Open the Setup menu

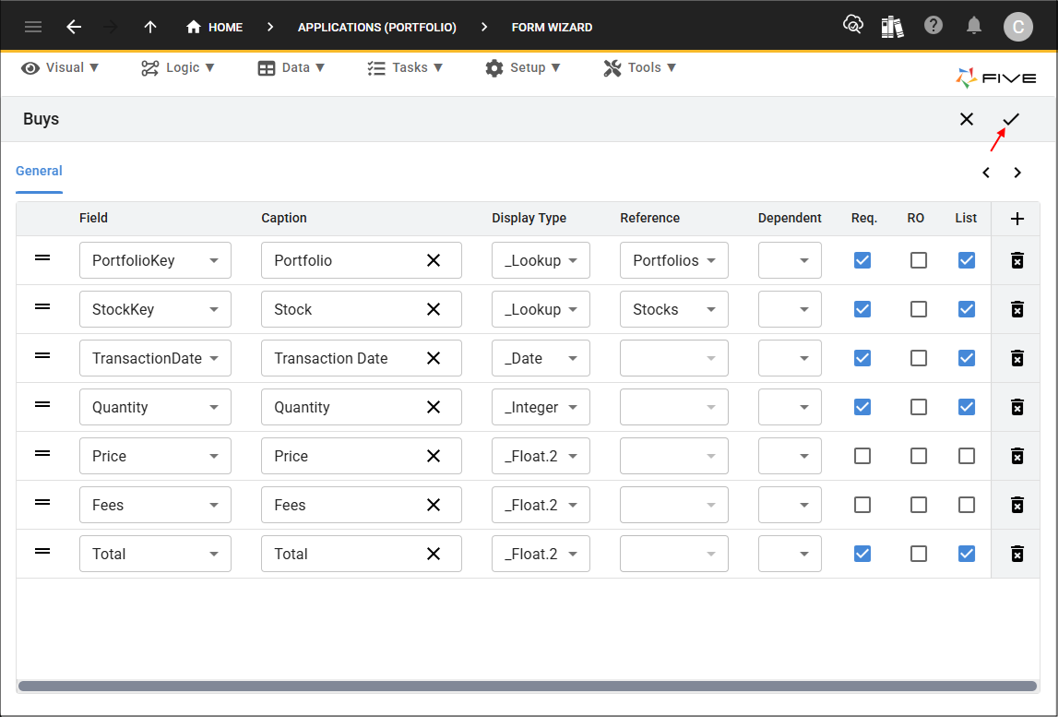[x=523, y=67]
